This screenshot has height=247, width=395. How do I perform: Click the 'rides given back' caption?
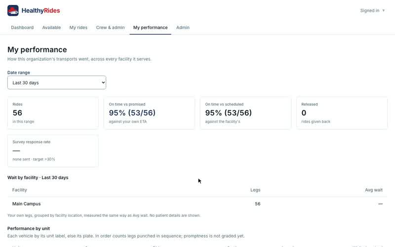(x=316, y=122)
